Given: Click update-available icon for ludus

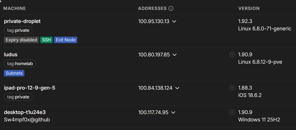Looking at the screenshot, I should (232, 54).
